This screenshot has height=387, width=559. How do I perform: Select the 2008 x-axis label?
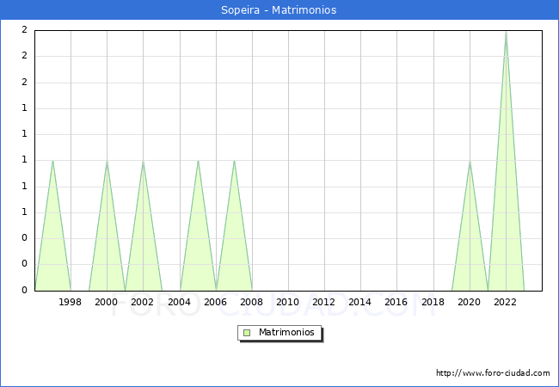click(252, 302)
